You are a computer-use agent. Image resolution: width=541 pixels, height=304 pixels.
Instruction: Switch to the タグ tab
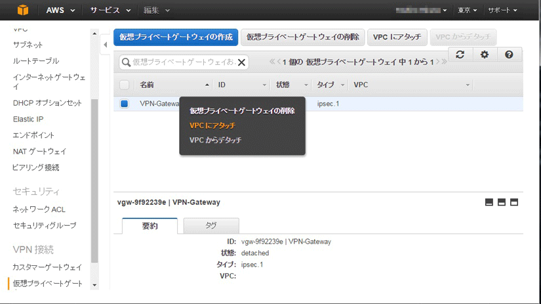210,225
